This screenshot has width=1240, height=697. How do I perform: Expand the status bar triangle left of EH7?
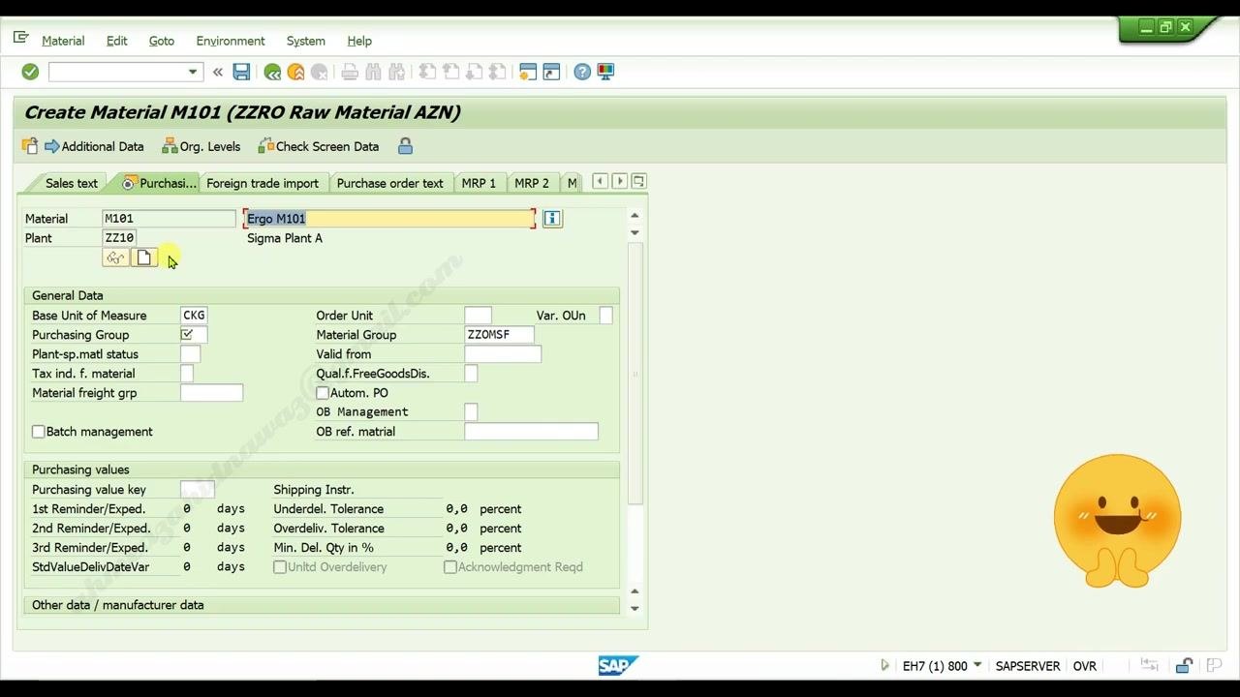884,666
